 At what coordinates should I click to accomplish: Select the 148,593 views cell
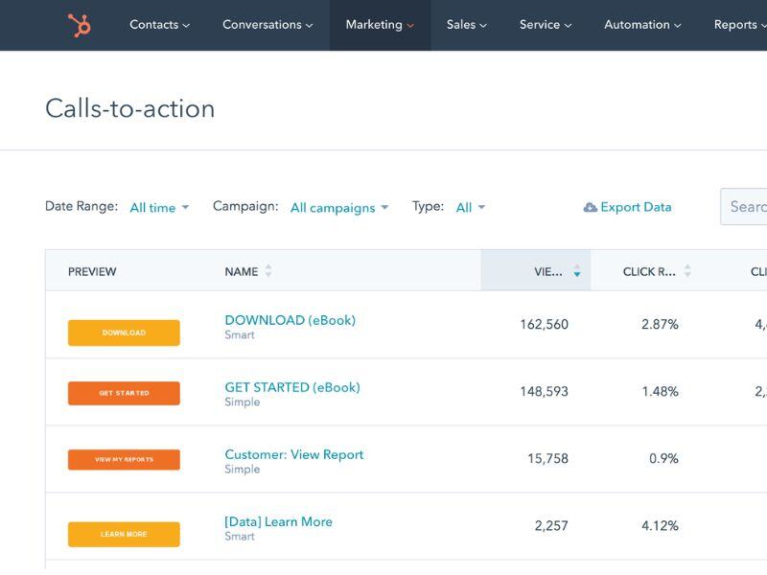click(x=544, y=391)
